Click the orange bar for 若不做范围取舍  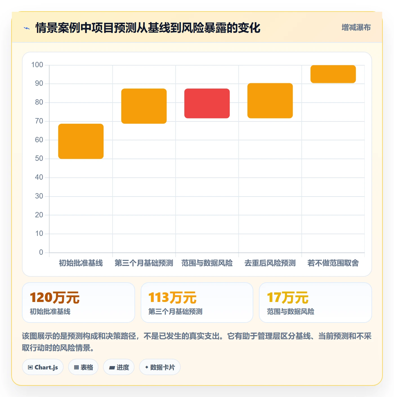tap(333, 74)
